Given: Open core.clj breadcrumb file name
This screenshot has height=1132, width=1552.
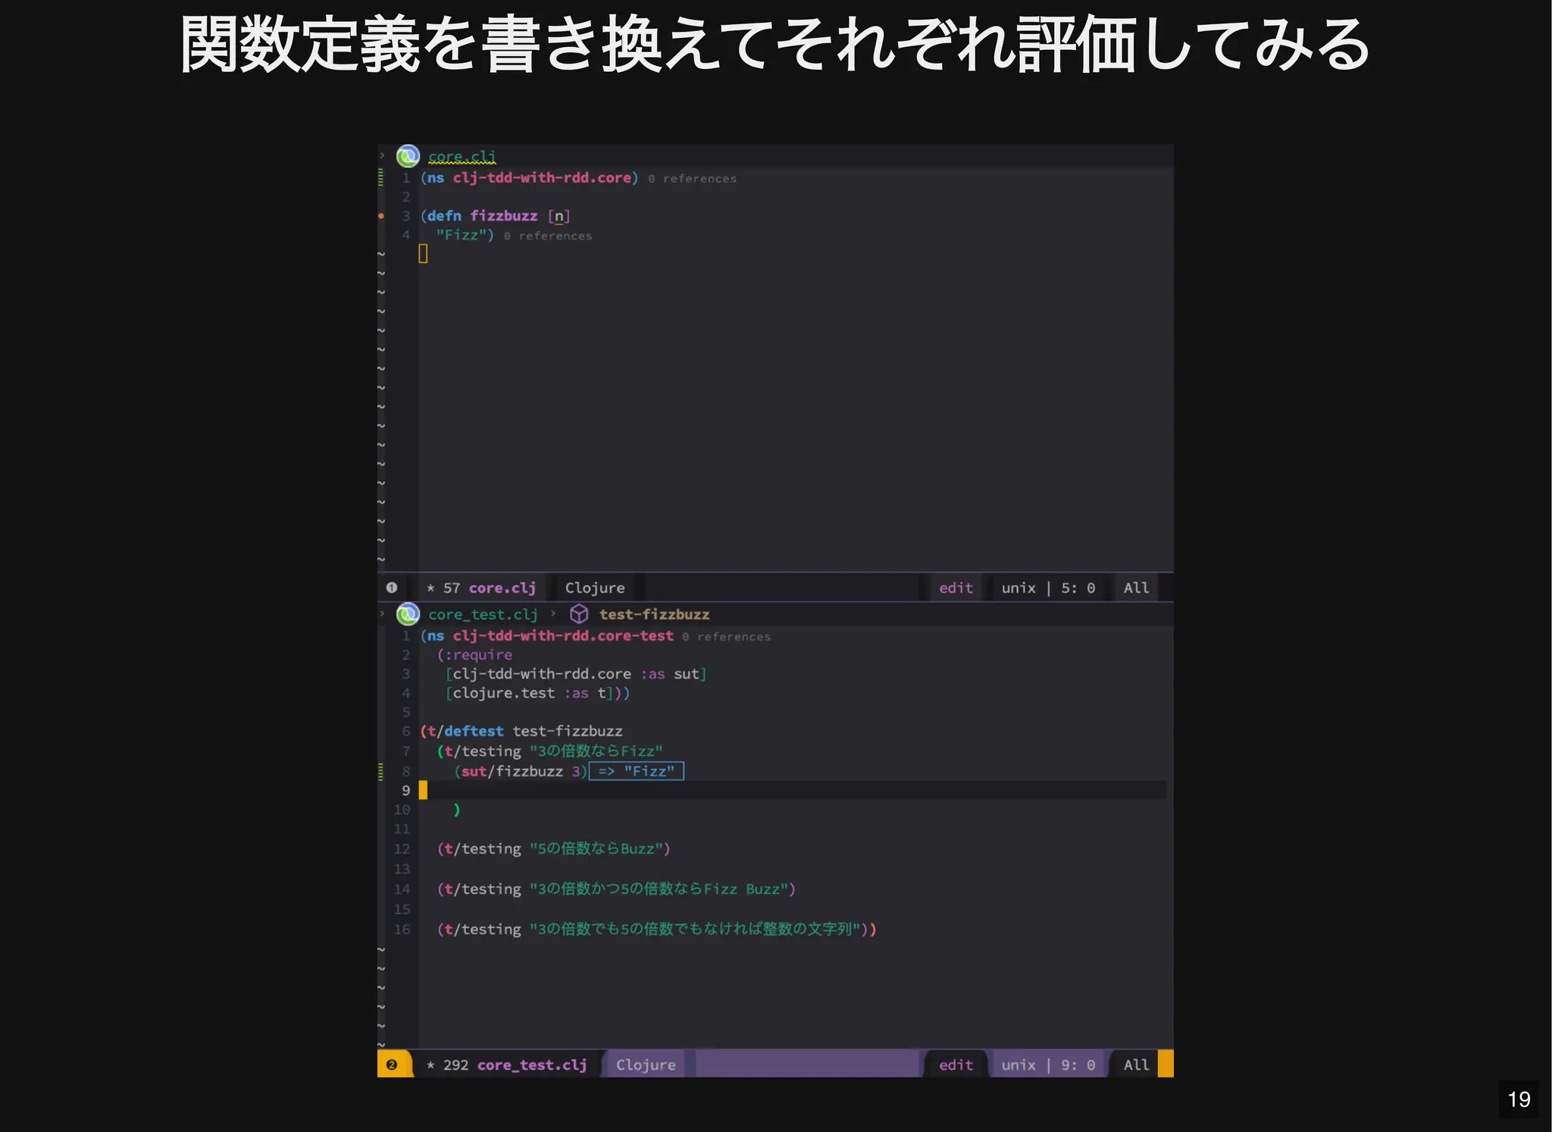Looking at the screenshot, I should click(462, 157).
